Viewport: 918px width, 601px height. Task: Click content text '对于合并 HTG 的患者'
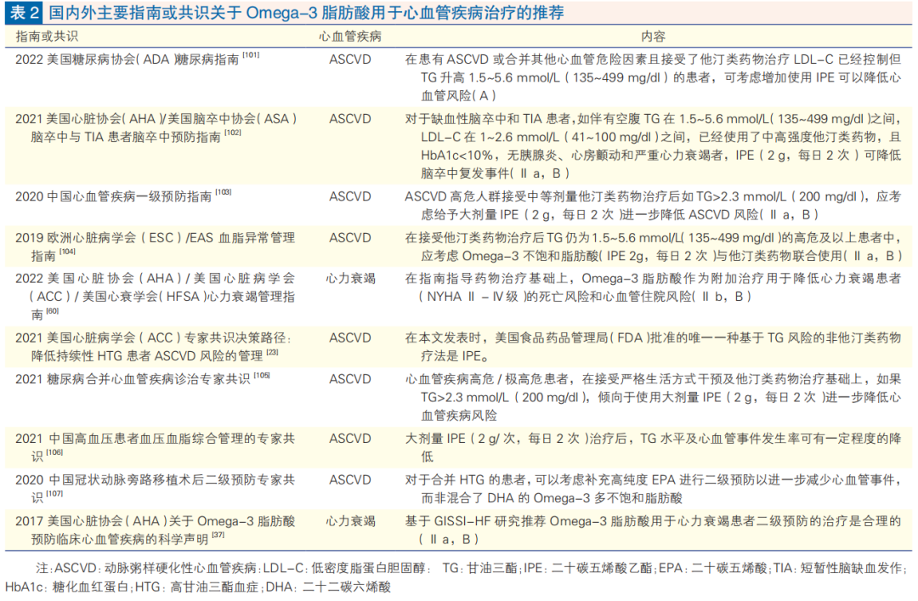[x=466, y=480]
